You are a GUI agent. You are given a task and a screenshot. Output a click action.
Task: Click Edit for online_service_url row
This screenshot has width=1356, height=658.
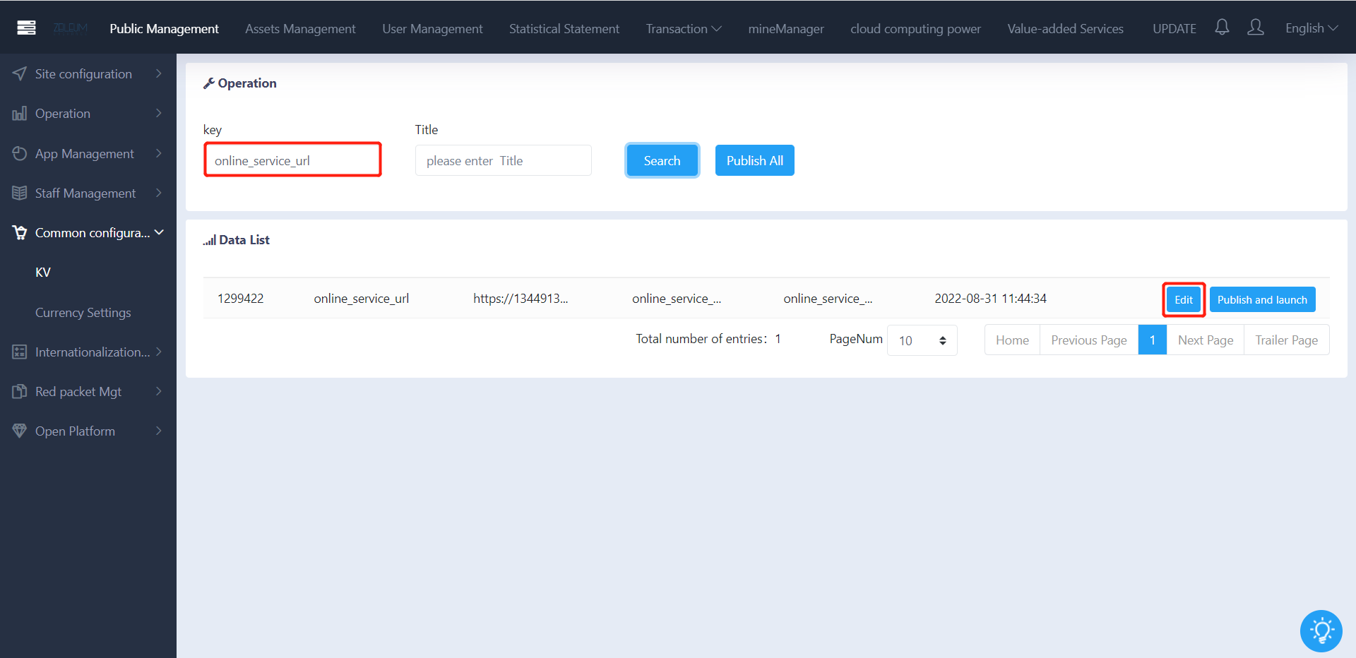1184,299
